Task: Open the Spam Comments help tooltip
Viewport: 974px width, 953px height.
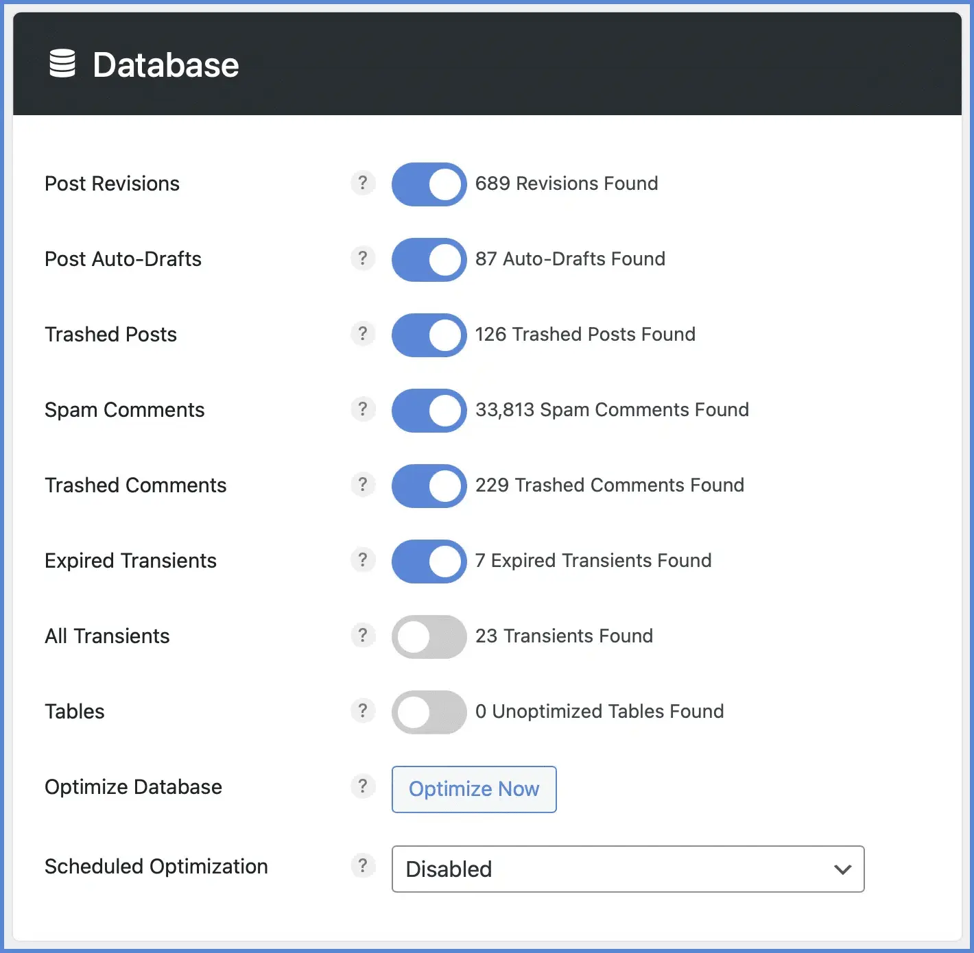Action: [x=363, y=409]
